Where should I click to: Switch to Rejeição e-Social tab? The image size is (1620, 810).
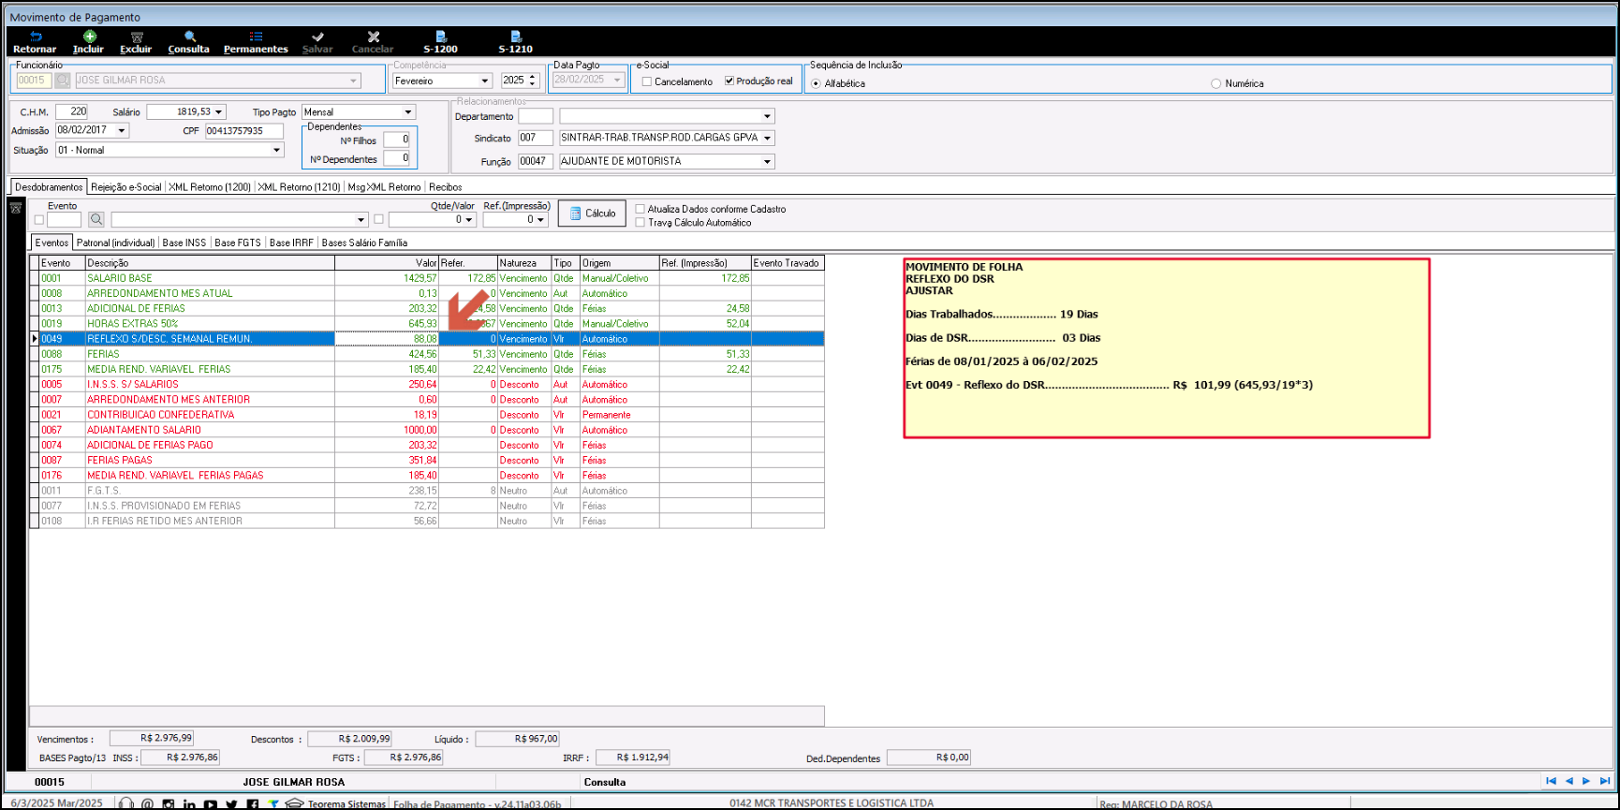(x=126, y=187)
